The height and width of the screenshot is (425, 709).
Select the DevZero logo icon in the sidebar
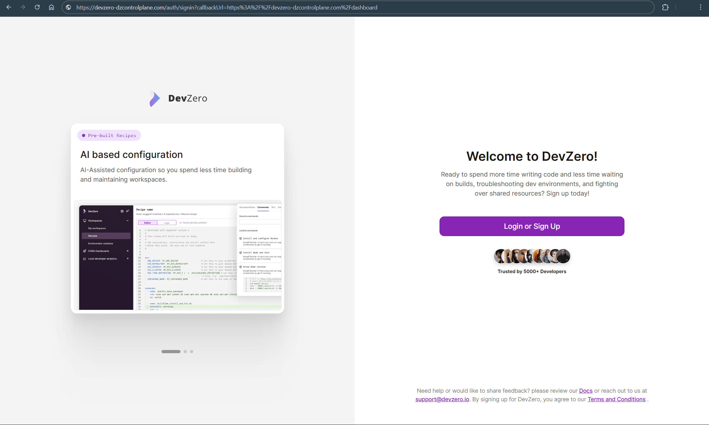tap(84, 211)
